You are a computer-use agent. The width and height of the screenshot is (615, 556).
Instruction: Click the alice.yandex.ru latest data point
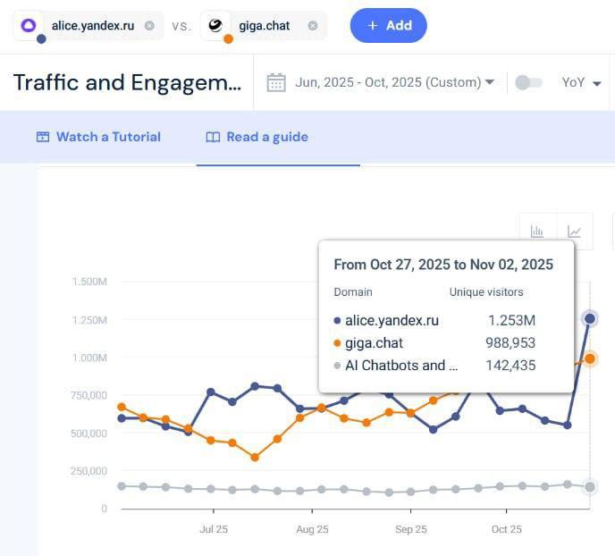click(589, 318)
